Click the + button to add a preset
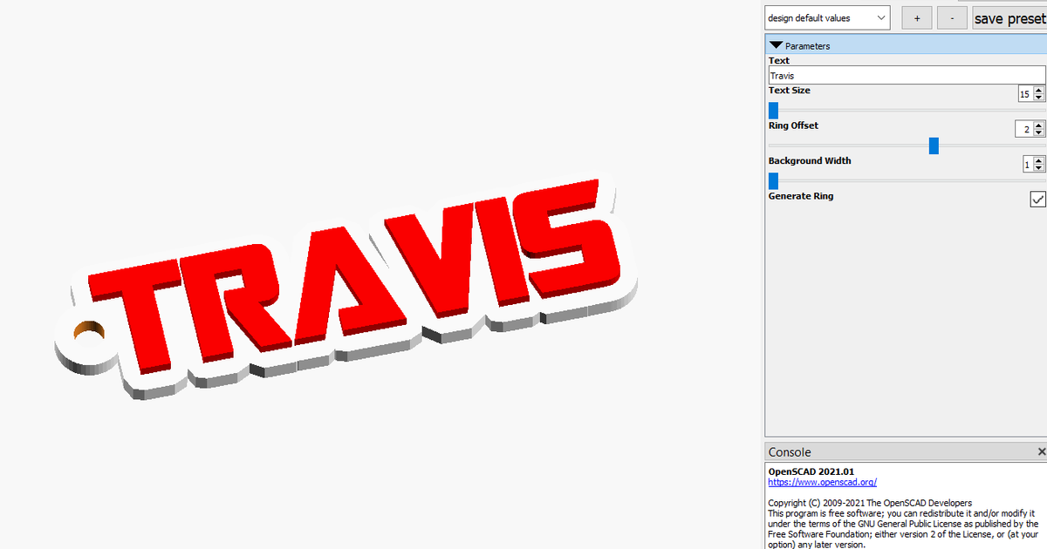This screenshot has height=549, width=1047. [x=916, y=17]
